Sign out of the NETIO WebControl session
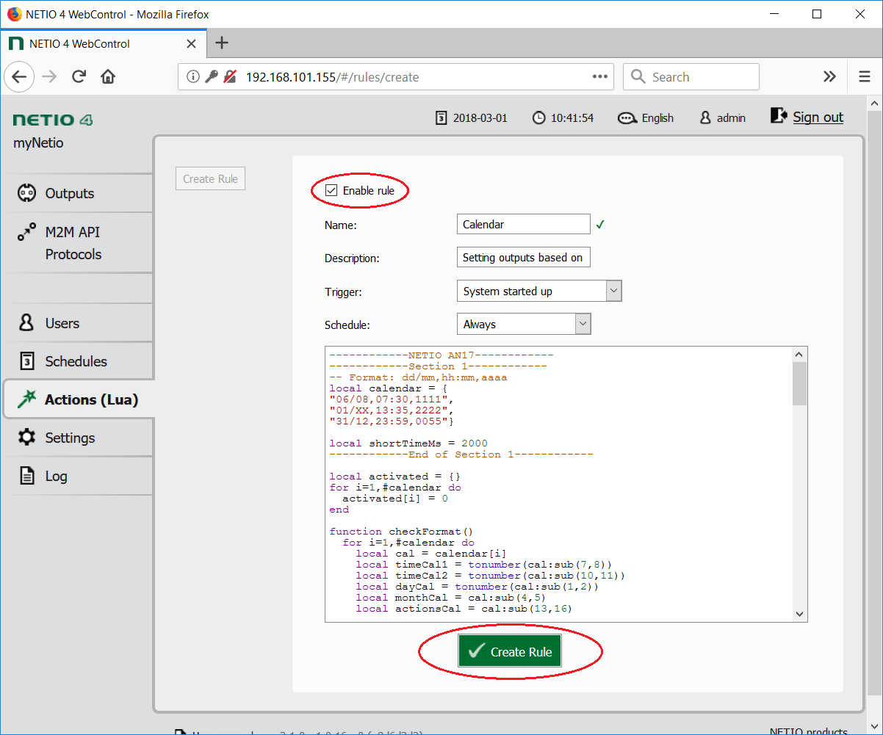Screen dimensions: 883x735 [818, 117]
